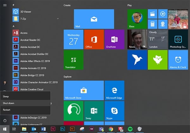The height and width of the screenshot is (133, 190).
Task: Click the Windows Start button
Action: pyautogui.click(x=5, y=129)
